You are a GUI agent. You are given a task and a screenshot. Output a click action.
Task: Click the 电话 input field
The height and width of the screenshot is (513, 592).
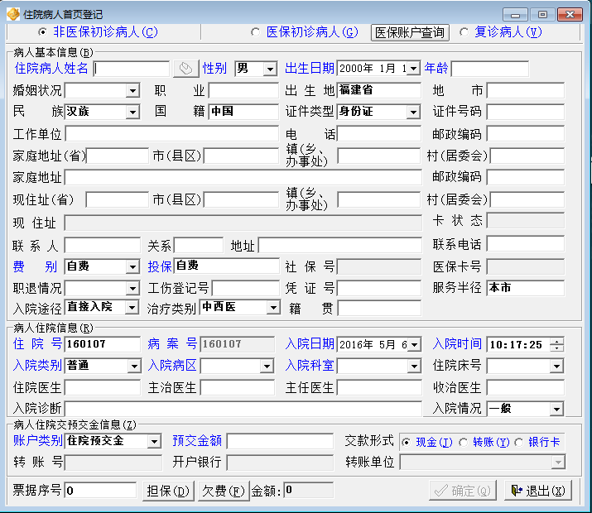click(378, 134)
